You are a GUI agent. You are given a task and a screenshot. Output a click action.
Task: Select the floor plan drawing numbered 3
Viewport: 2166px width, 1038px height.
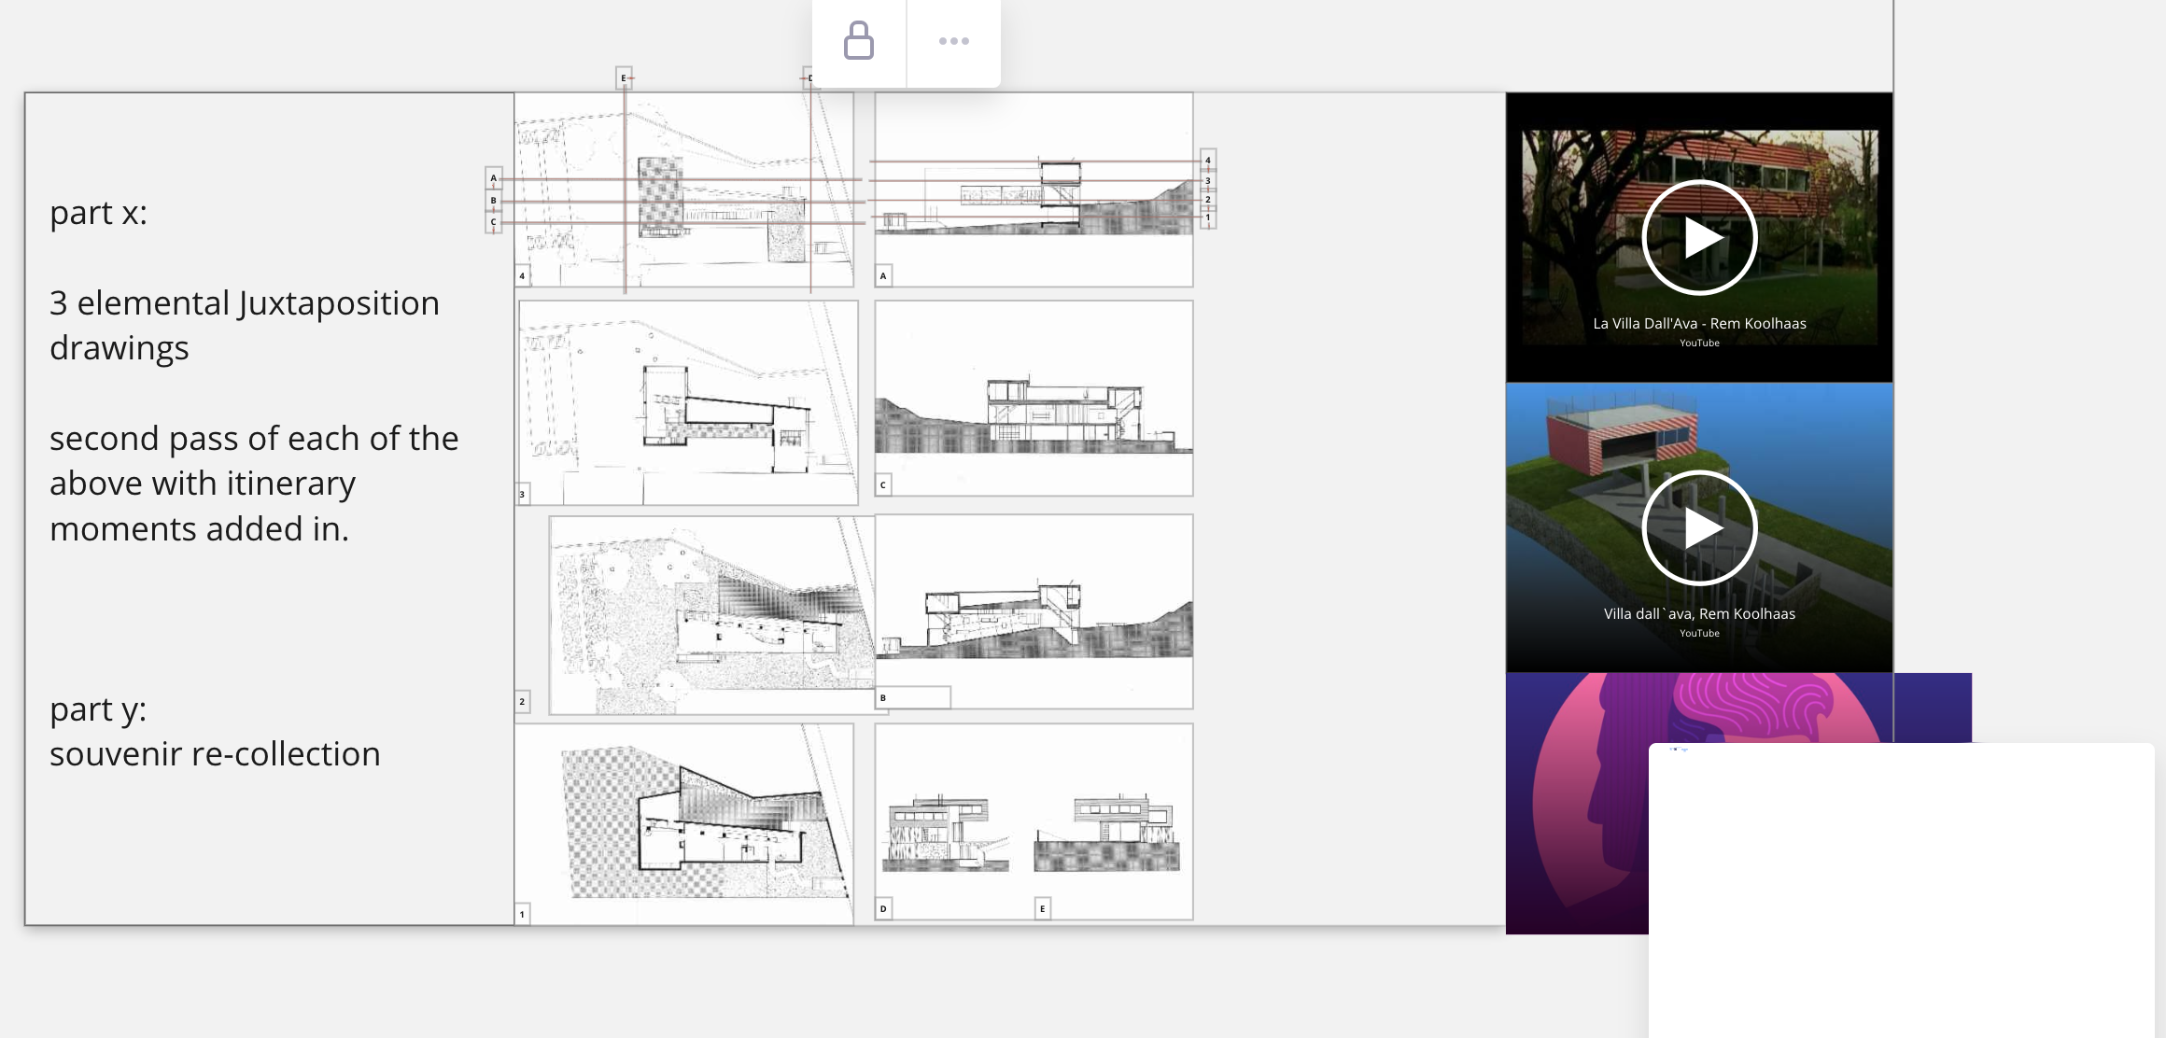coord(688,402)
